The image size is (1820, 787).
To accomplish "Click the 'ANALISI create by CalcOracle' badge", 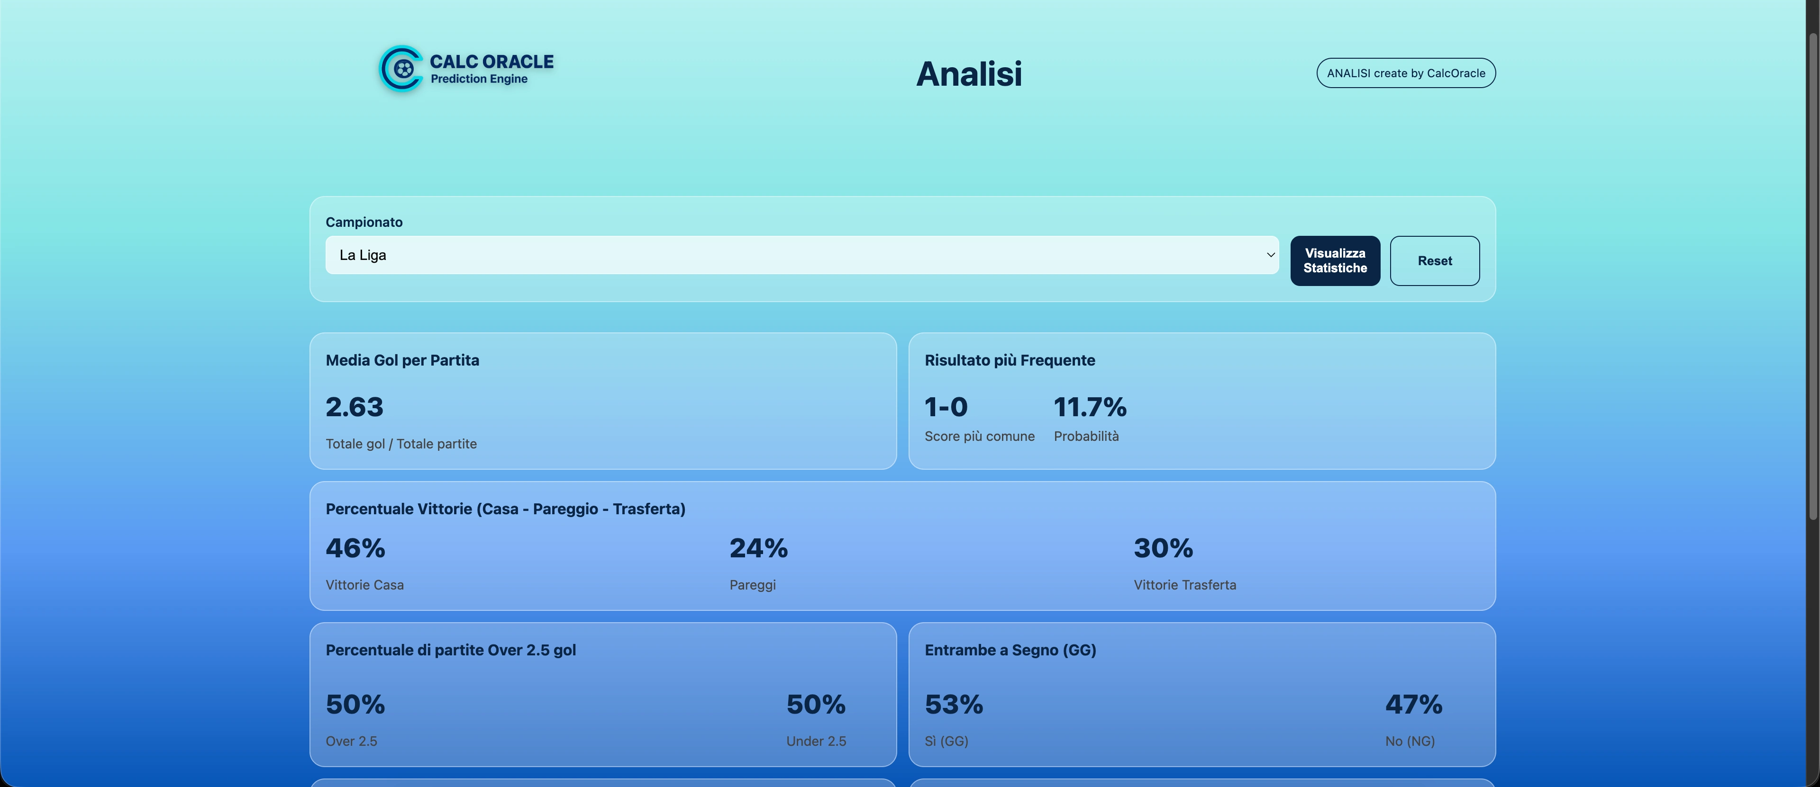I will 1405,73.
